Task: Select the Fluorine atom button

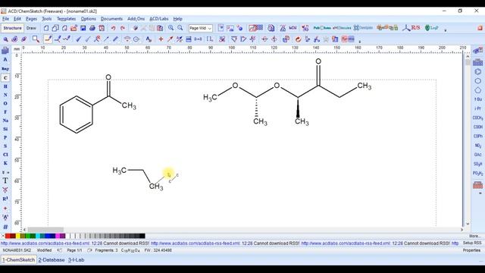Action: [x=5, y=111]
